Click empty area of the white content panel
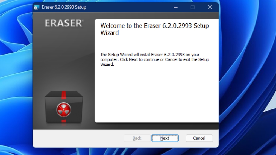 pyautogui.click(x=156, y=96)
